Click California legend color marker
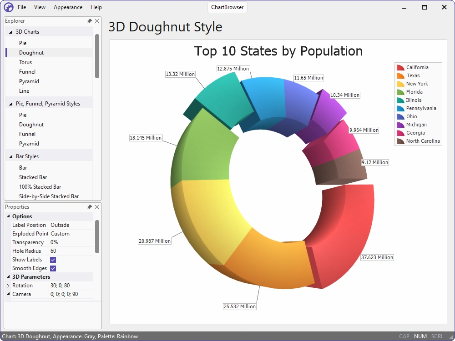This screenshot has height=341, width=455. coord(400,68)
